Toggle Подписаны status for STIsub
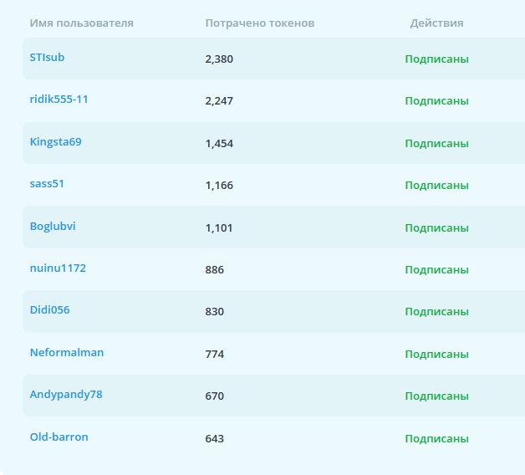525x475 pixels. coord(436,59)
